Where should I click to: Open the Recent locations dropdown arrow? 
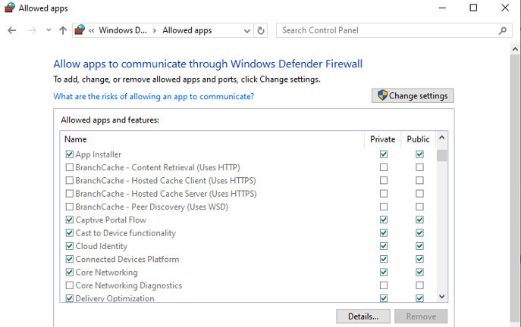coord(47,31)
